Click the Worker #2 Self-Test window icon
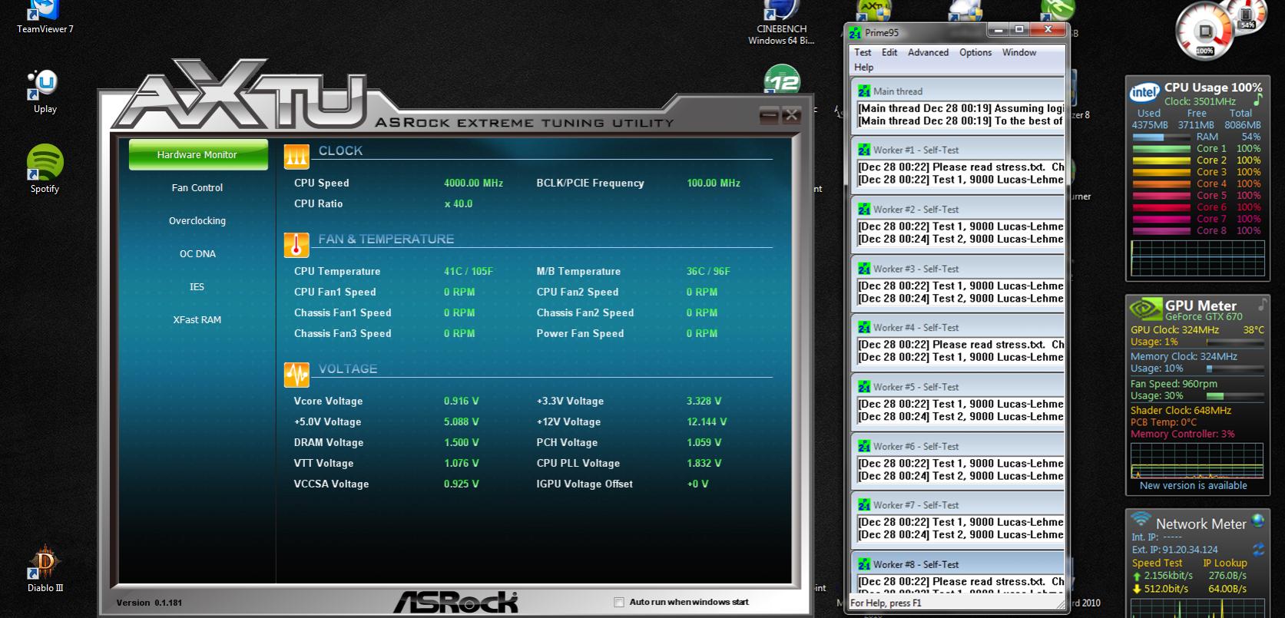1285x618 pixels. (x=864, y=209)
